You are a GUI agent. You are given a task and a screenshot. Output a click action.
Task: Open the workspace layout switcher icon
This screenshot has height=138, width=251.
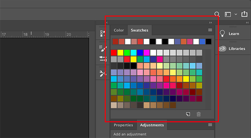228,14
